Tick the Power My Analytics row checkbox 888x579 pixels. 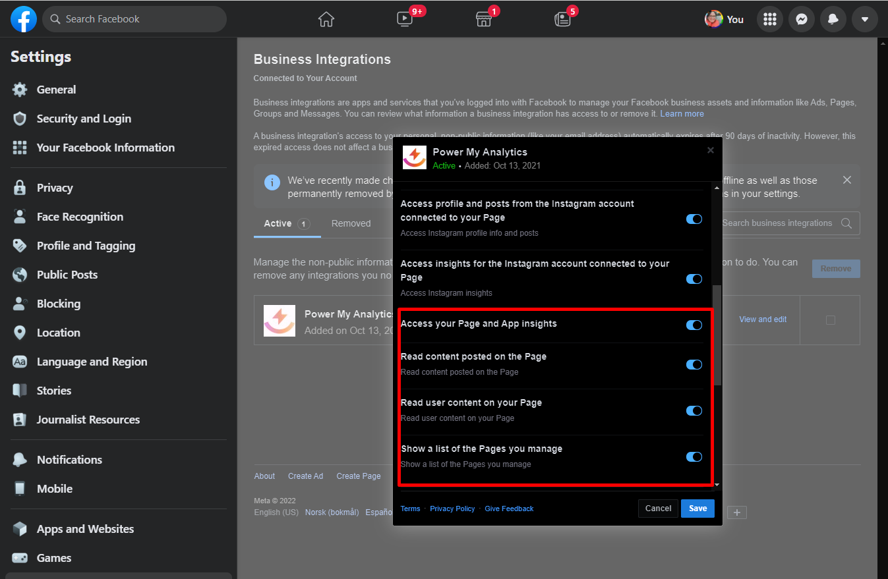coord(830,320)
